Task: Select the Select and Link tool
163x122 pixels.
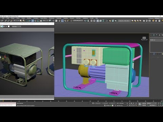Action: pos(6,21)
